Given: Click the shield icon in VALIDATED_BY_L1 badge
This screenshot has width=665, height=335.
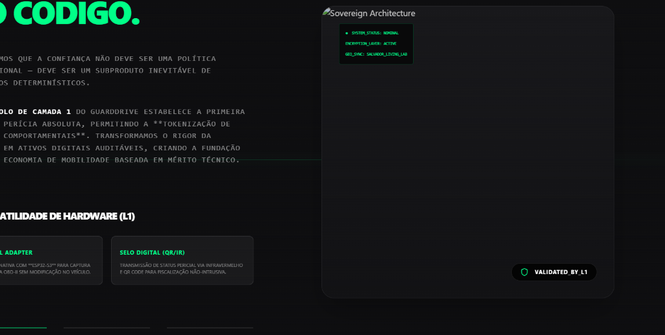Looking at the screenshot, I should pyautogui.click(x=524, y=272).
